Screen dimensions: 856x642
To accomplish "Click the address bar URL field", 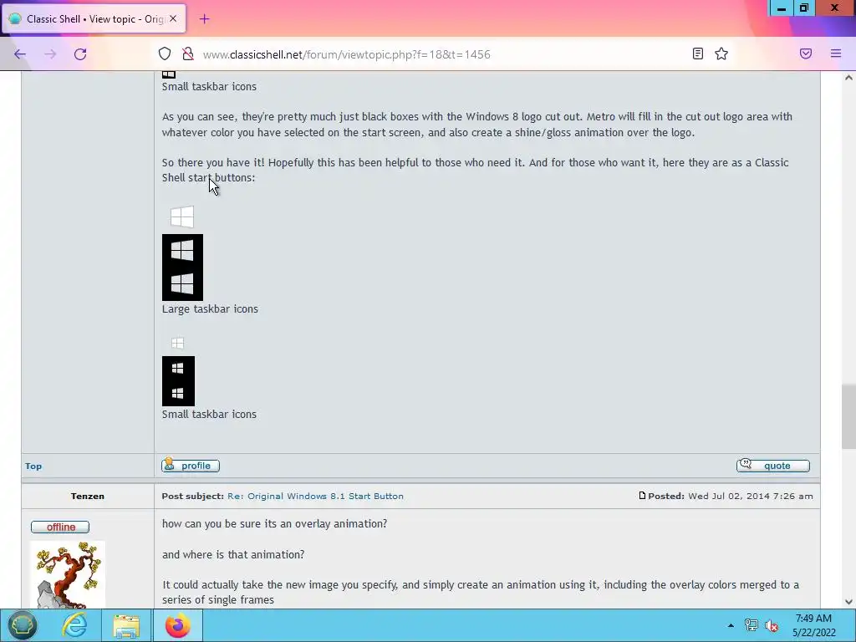I will (346, 54).
